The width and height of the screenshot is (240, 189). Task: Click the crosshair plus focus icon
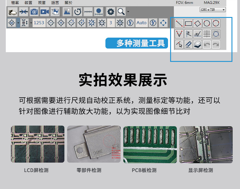[x=61, y=23]
